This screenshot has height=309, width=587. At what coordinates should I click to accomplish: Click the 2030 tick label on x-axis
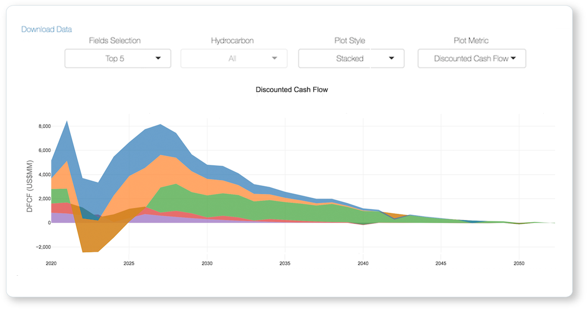click(207, 263)
